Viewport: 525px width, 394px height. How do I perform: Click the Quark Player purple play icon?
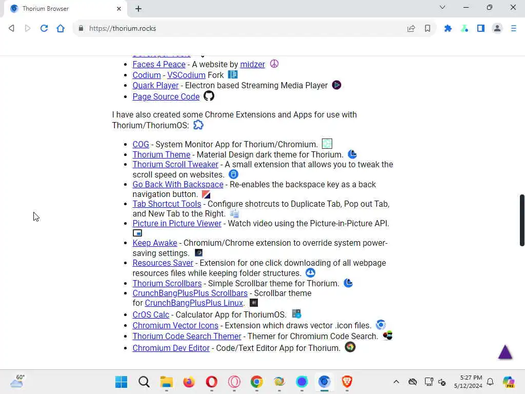click(336, 85)
